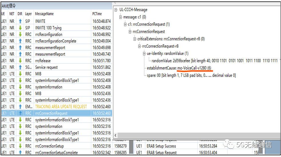Select the establishmentCause mo-VoiceCall-v1280 entry
Viewport: 281px width, 157px height.
(x=179, y=68)
